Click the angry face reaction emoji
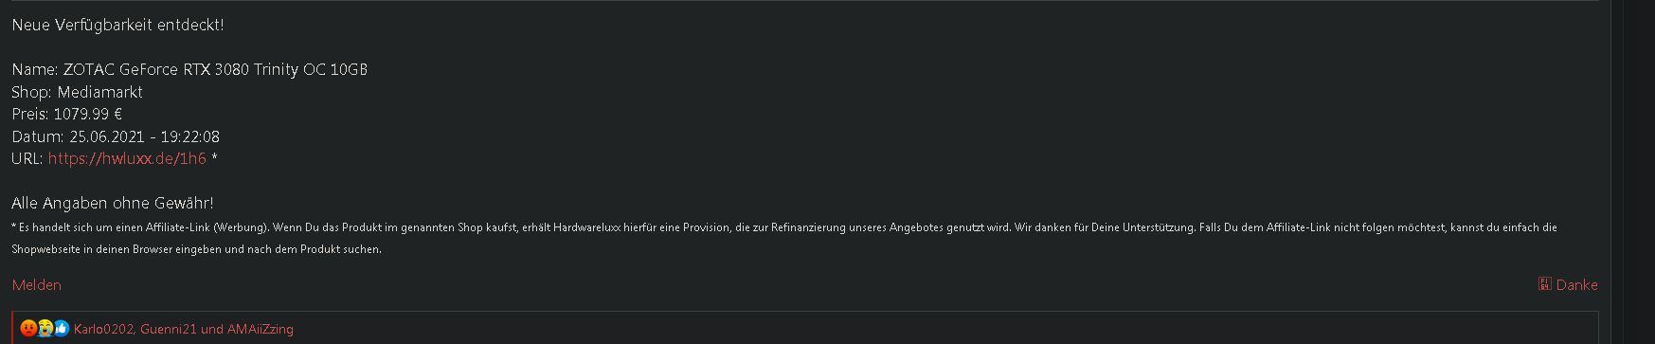The image size is (1655, 344). pos(28,329)
